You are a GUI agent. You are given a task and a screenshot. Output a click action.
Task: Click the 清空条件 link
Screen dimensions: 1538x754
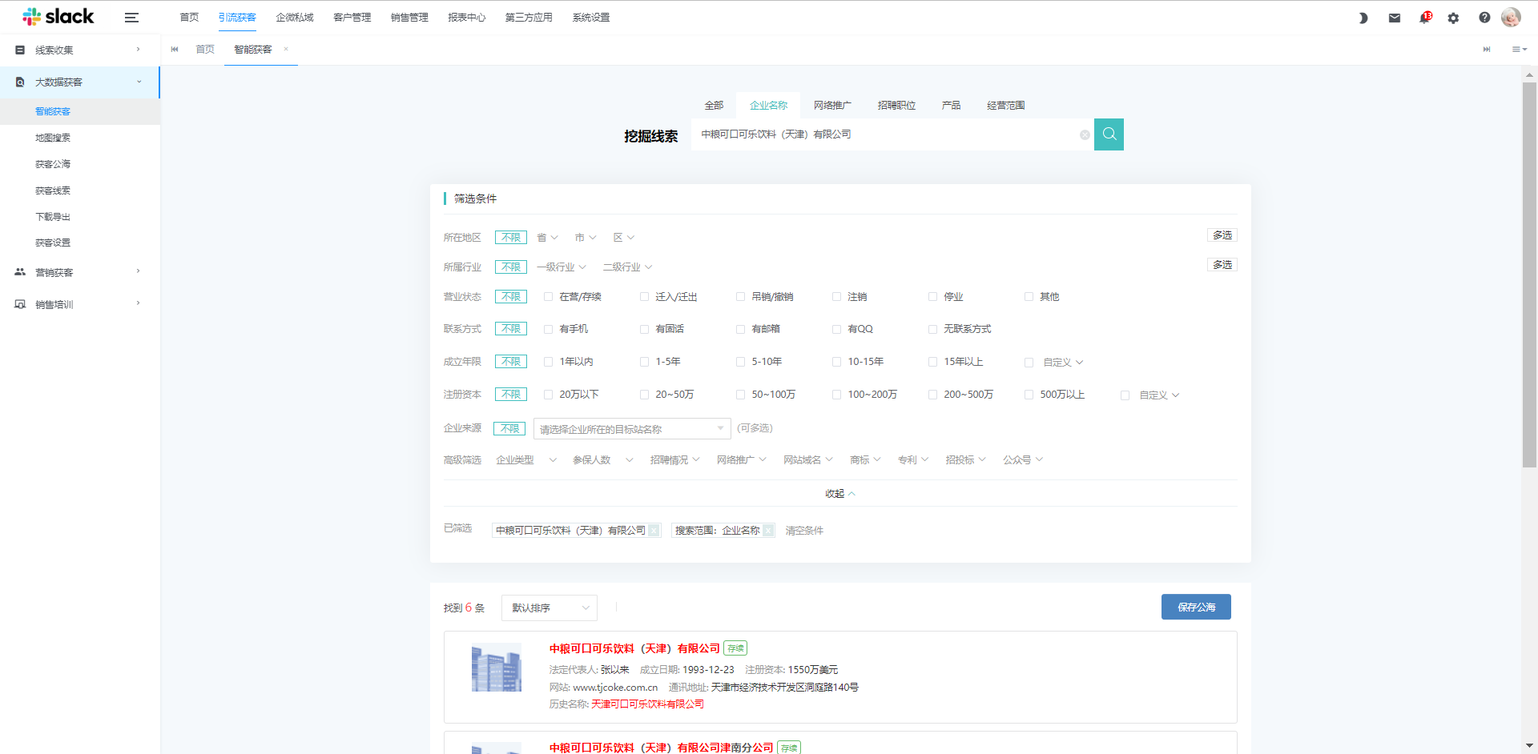(804, 531)
